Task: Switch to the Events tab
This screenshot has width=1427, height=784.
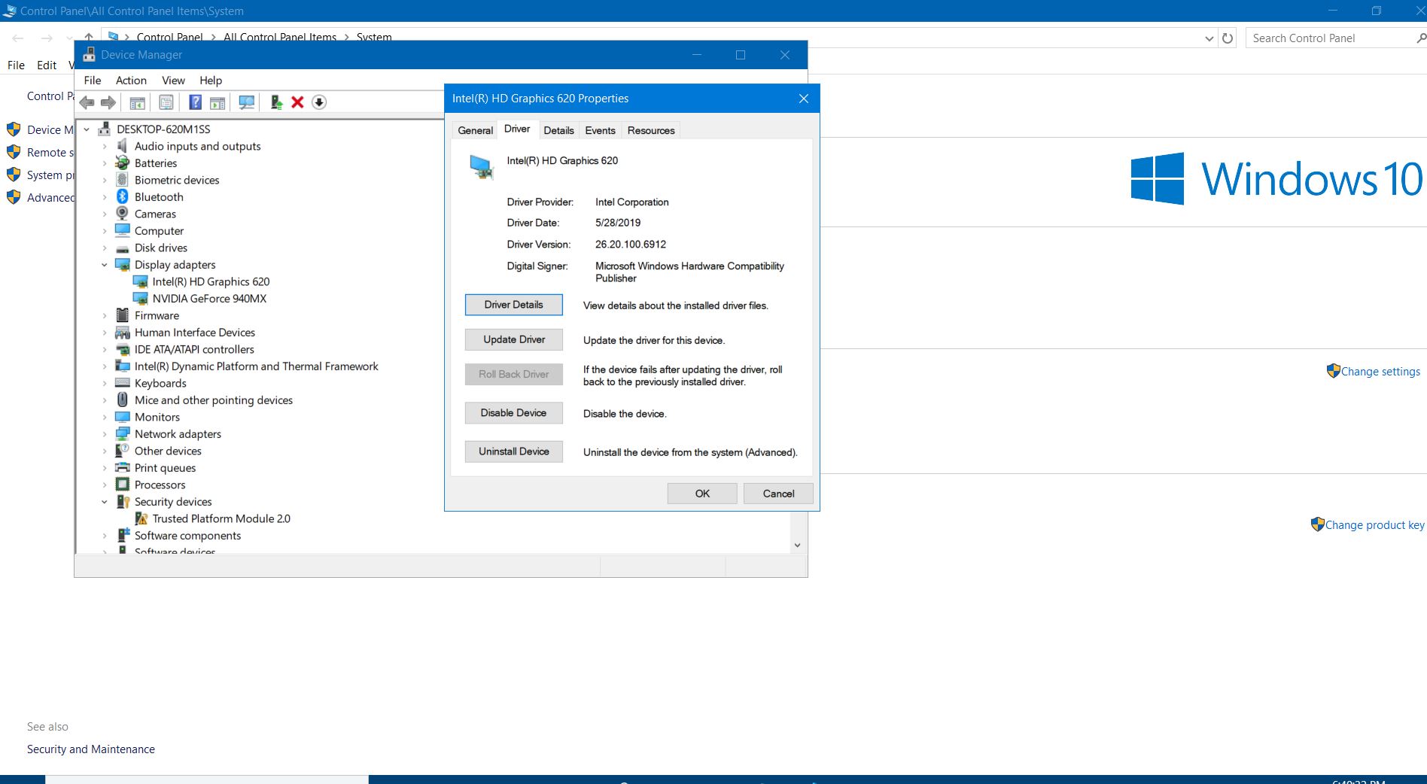Action: (600, 130)
